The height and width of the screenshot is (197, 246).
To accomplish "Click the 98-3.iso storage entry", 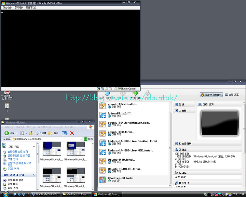I will click(205, 162).
